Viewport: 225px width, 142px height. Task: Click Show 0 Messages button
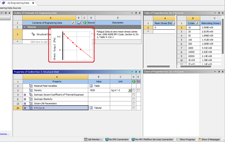tap(209, 139)
